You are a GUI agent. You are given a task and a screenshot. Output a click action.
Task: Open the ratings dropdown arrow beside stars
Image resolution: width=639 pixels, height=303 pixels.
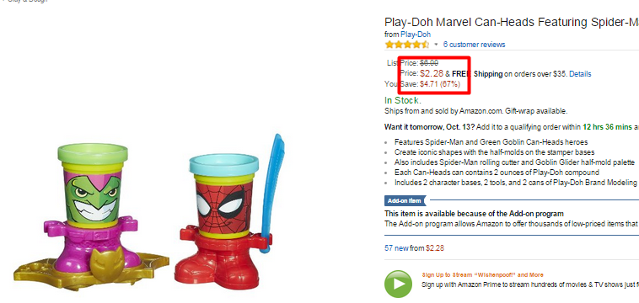436,45
